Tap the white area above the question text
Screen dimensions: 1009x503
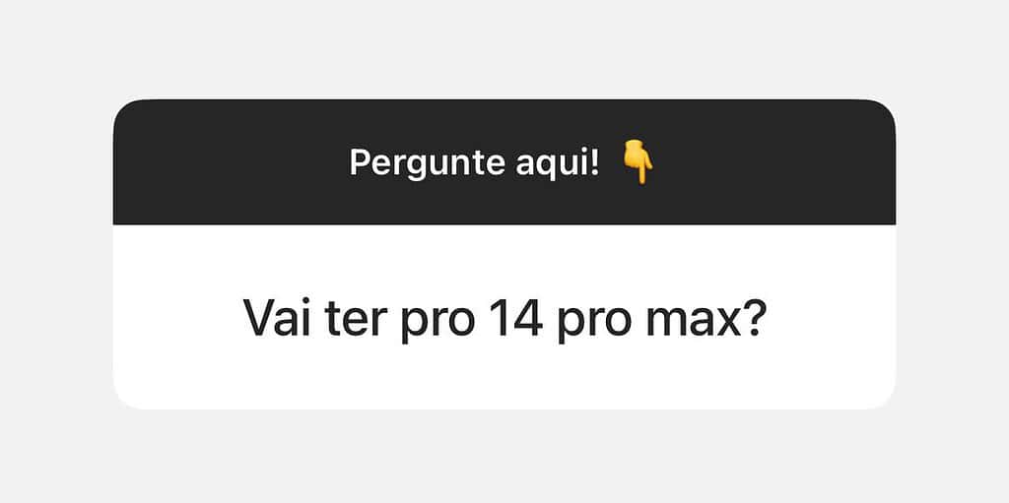pyautogui.click(x=504, y=259)
